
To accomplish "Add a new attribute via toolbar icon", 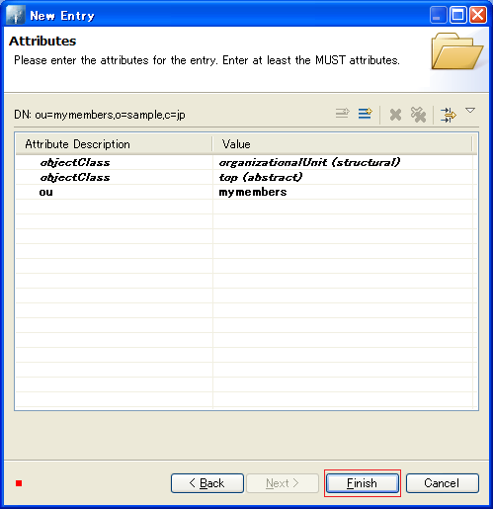I will pyautogui.click(x=366, y=114).
